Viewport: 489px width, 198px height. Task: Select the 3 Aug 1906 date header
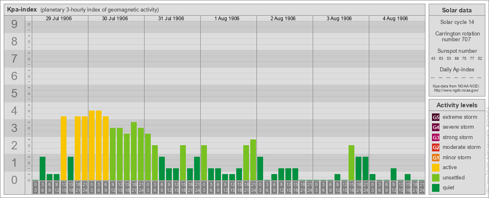339,19
